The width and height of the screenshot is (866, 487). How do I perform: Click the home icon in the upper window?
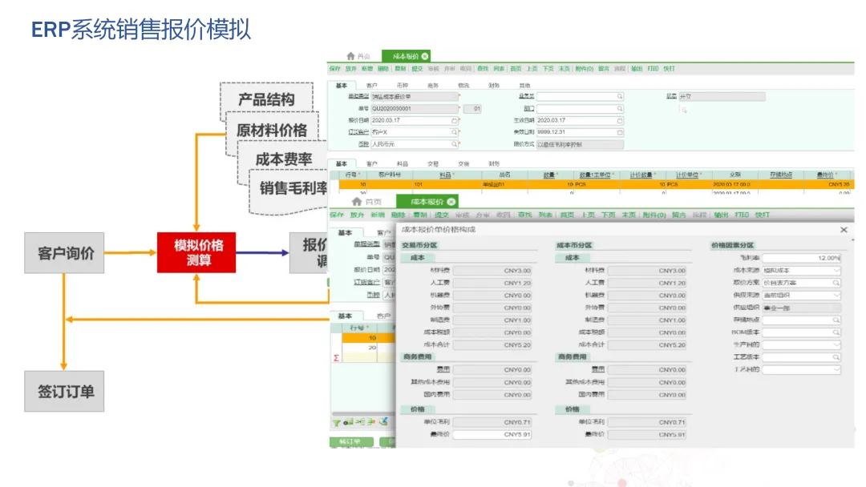(350, 56)
